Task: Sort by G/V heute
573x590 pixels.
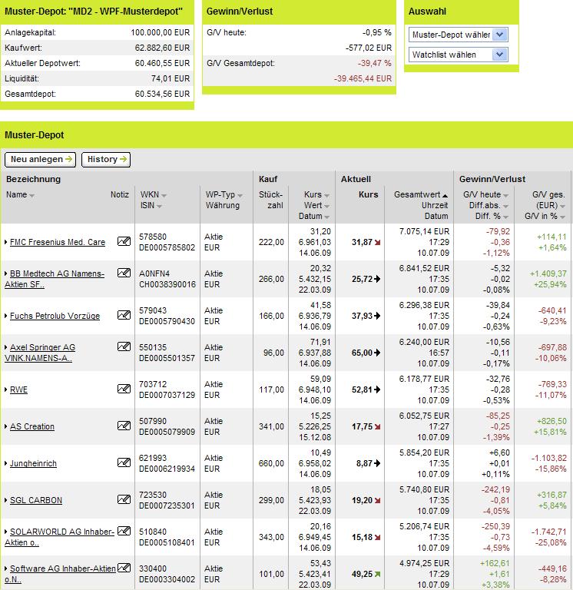Action: coord(485,195)
